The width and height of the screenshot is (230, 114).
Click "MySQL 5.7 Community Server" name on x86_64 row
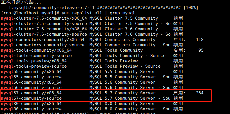tap(122, 93)
